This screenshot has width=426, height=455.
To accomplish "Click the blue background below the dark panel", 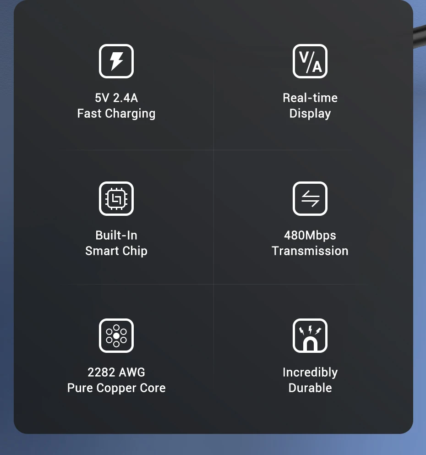I will coord(213,444).
